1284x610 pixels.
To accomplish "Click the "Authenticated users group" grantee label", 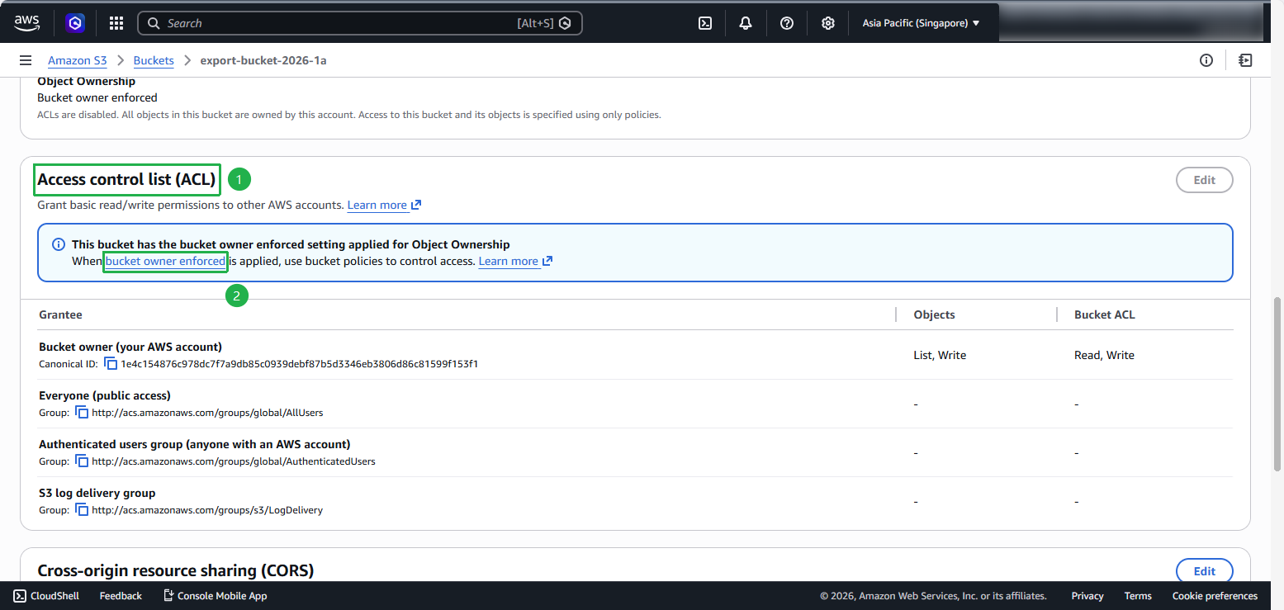I will [195, 444].
